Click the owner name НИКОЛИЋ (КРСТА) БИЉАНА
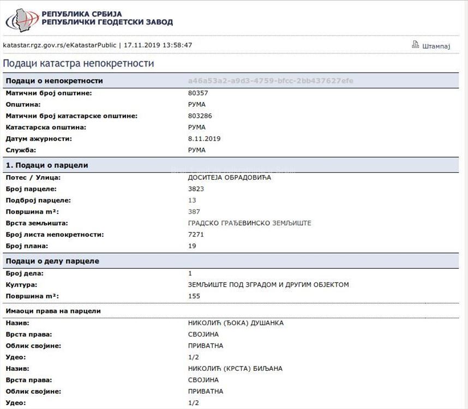This screenshot has height=409, width=468. click(235, 369)
